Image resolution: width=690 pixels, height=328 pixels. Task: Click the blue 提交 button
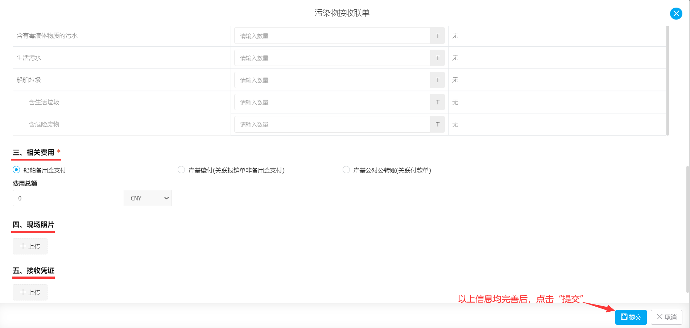631,317
